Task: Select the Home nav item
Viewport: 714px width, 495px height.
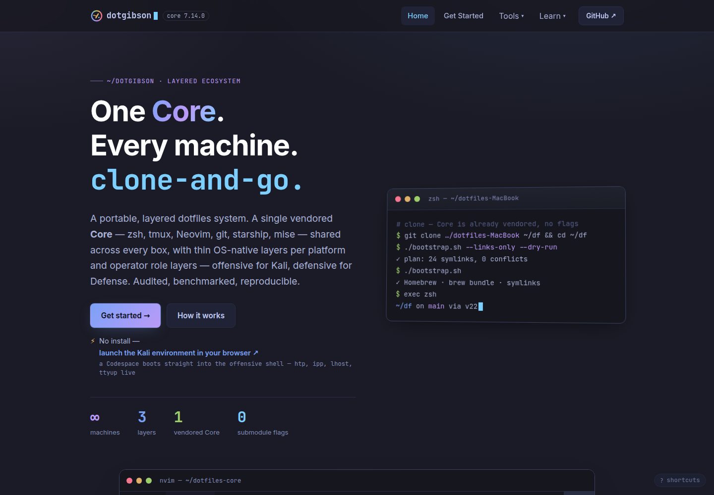Action: tap(418, 16)
